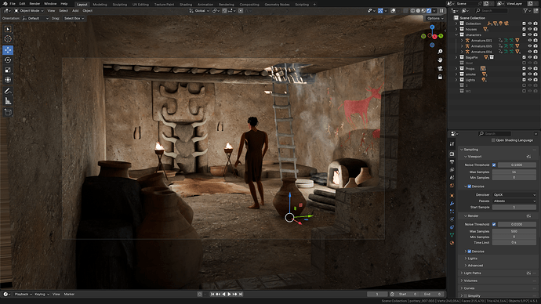Open the View Layer properties tab

452,169
